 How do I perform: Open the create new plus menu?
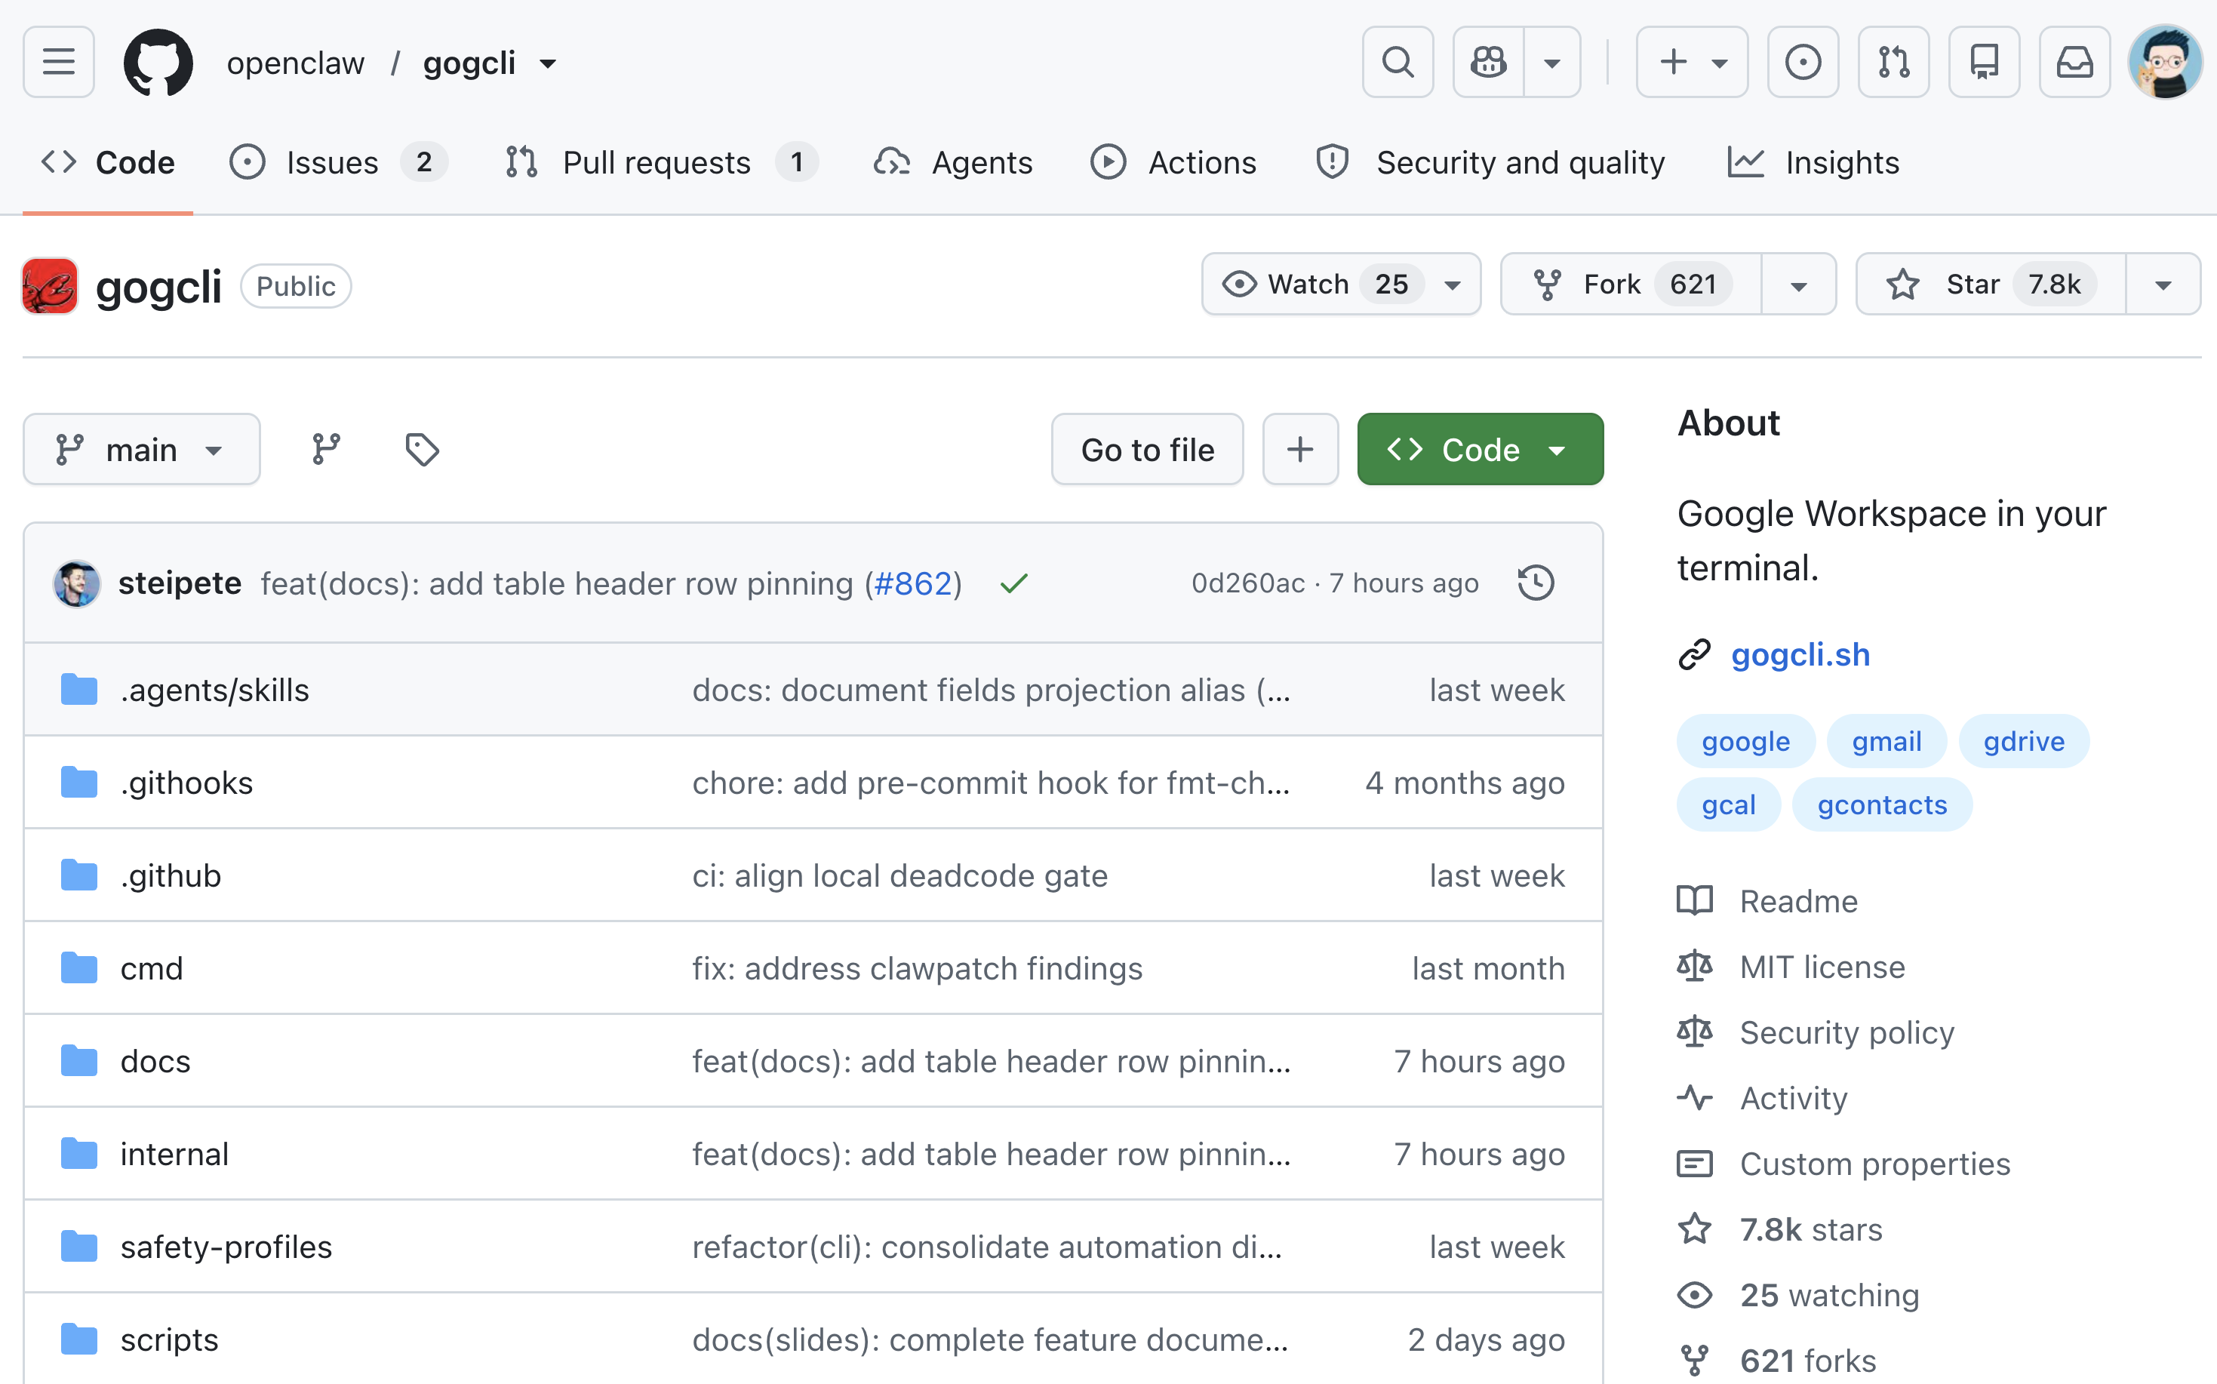coord(1692,62)
